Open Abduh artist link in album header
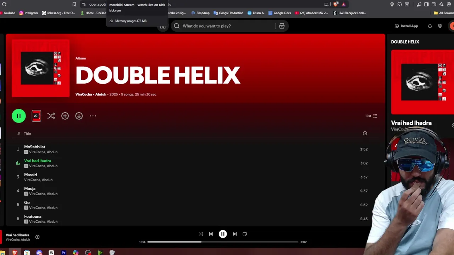 click(x=101, y=94)
